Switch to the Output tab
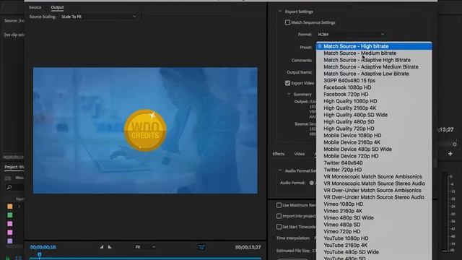 [57, 7]
